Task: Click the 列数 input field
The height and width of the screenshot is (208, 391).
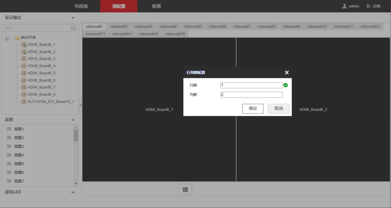Action: (x=251, y=95)
